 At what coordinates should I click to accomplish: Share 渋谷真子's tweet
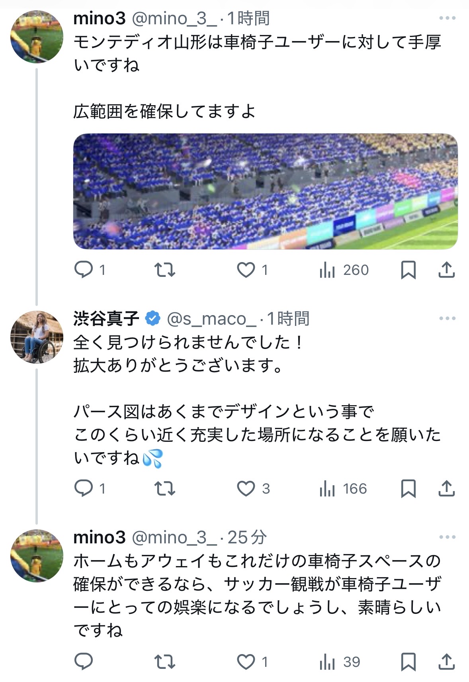446,488
